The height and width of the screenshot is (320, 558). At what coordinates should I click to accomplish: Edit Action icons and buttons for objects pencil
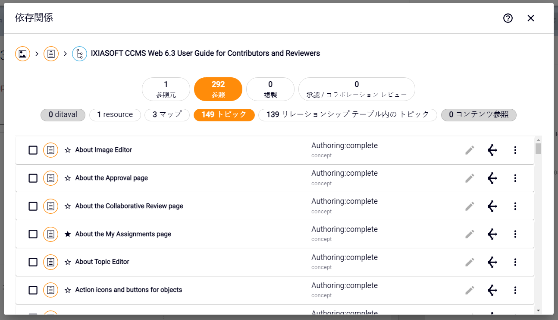(470, 290)
